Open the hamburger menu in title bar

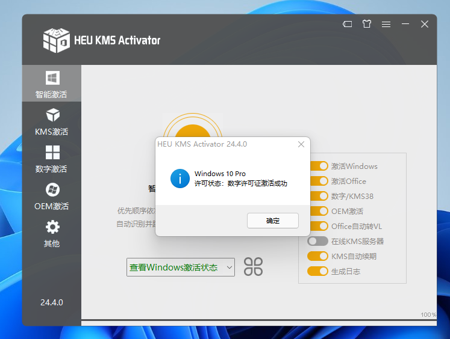coord(386,24)
